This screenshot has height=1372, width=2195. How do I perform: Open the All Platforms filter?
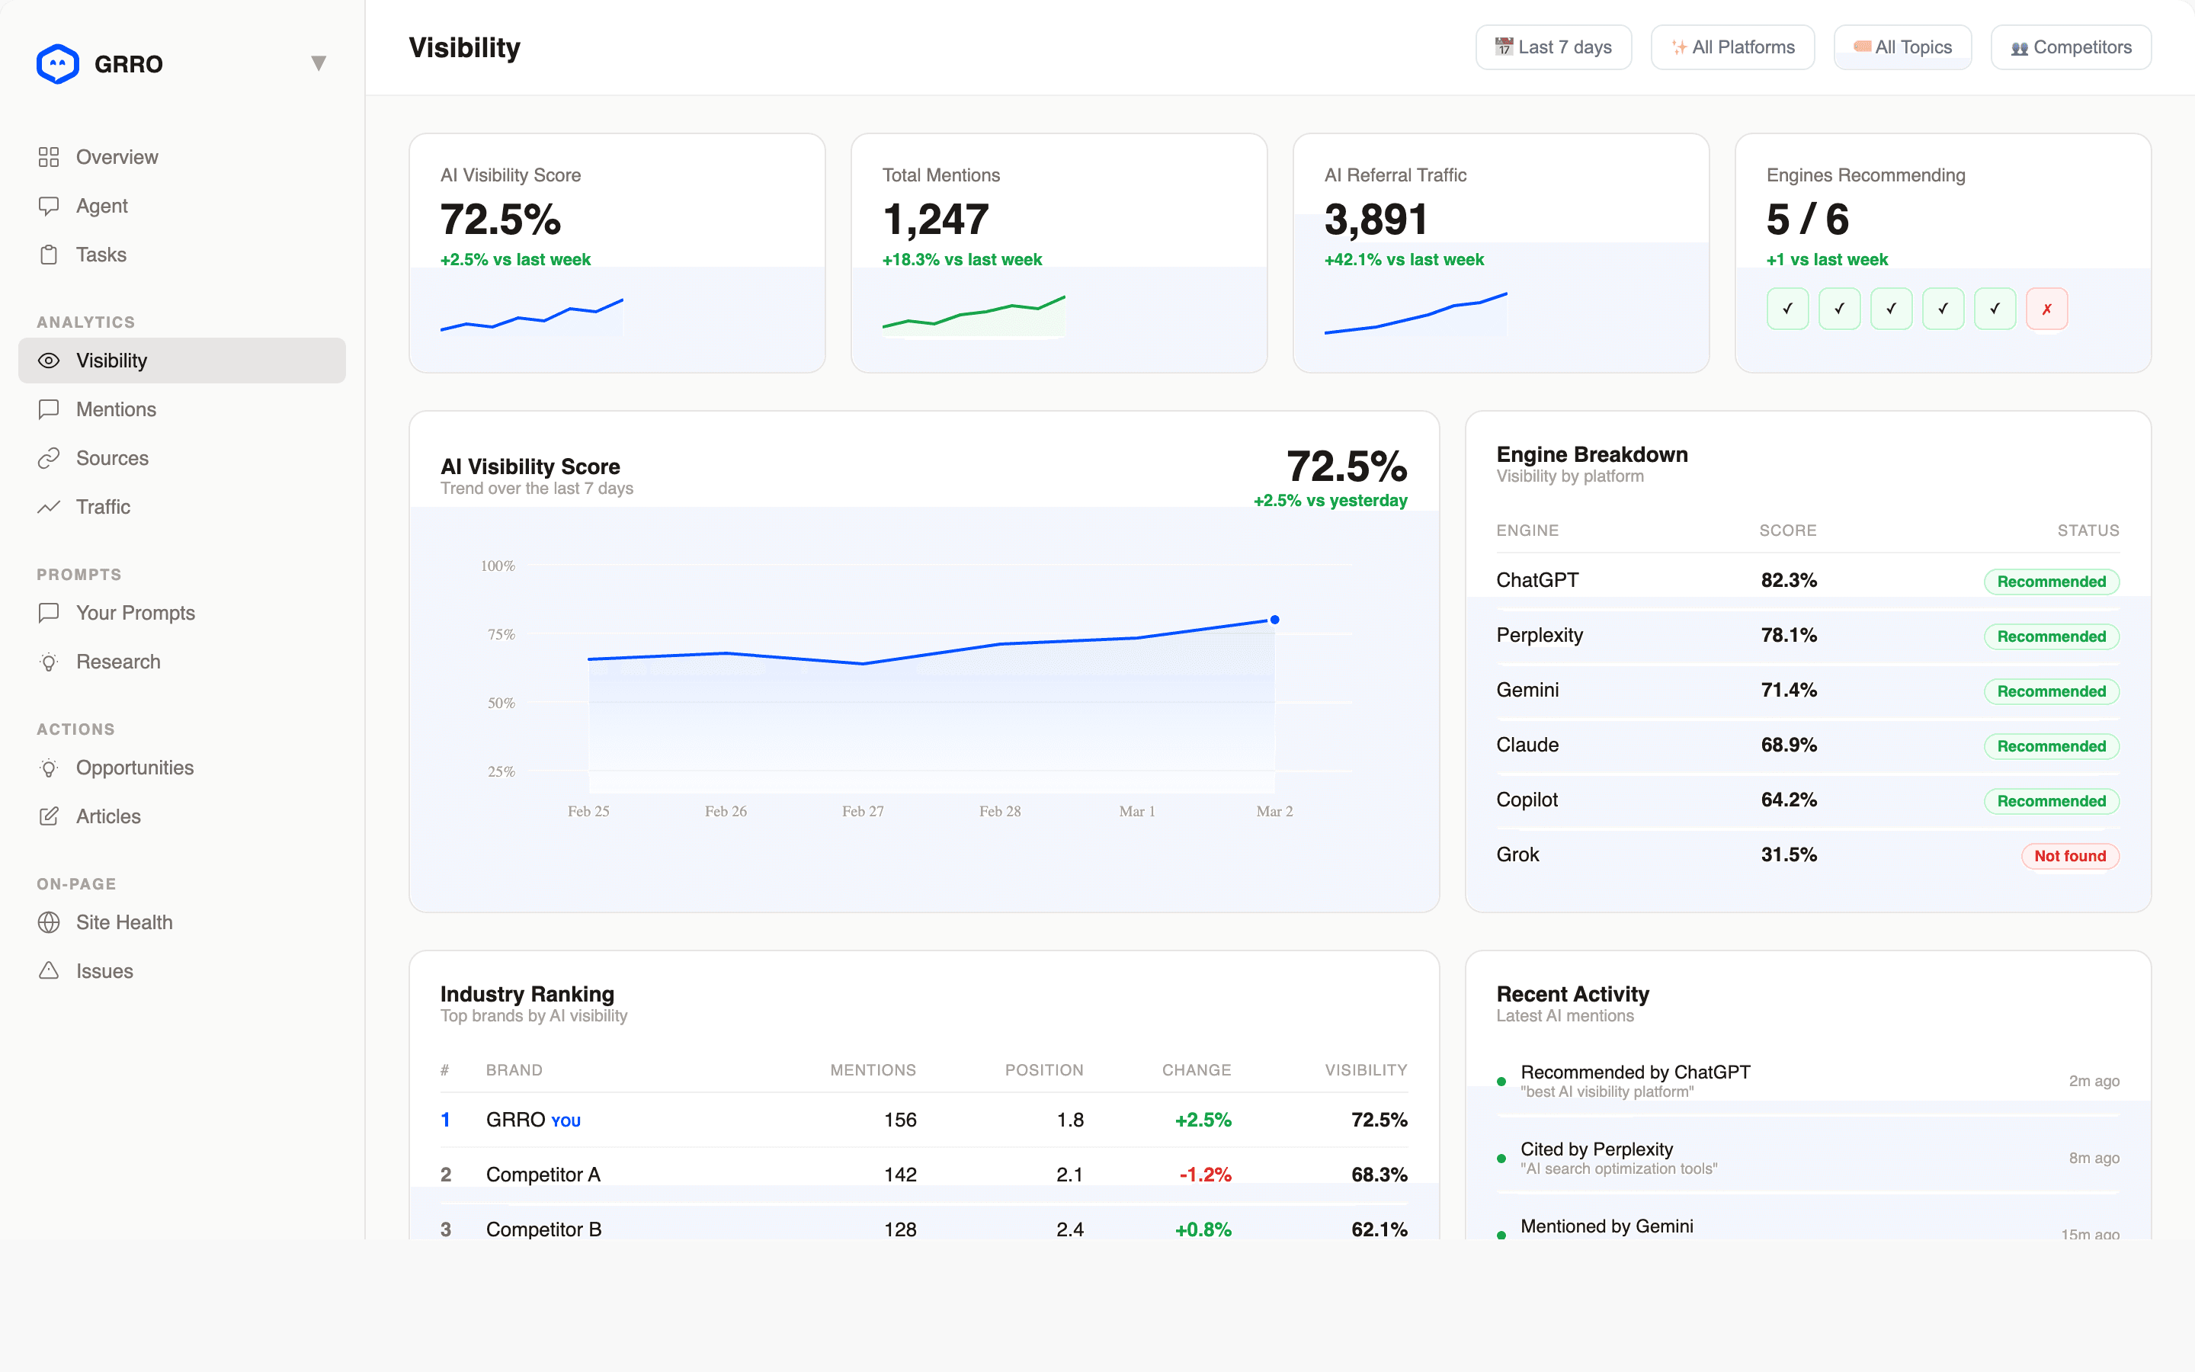tap(1732, 46)
